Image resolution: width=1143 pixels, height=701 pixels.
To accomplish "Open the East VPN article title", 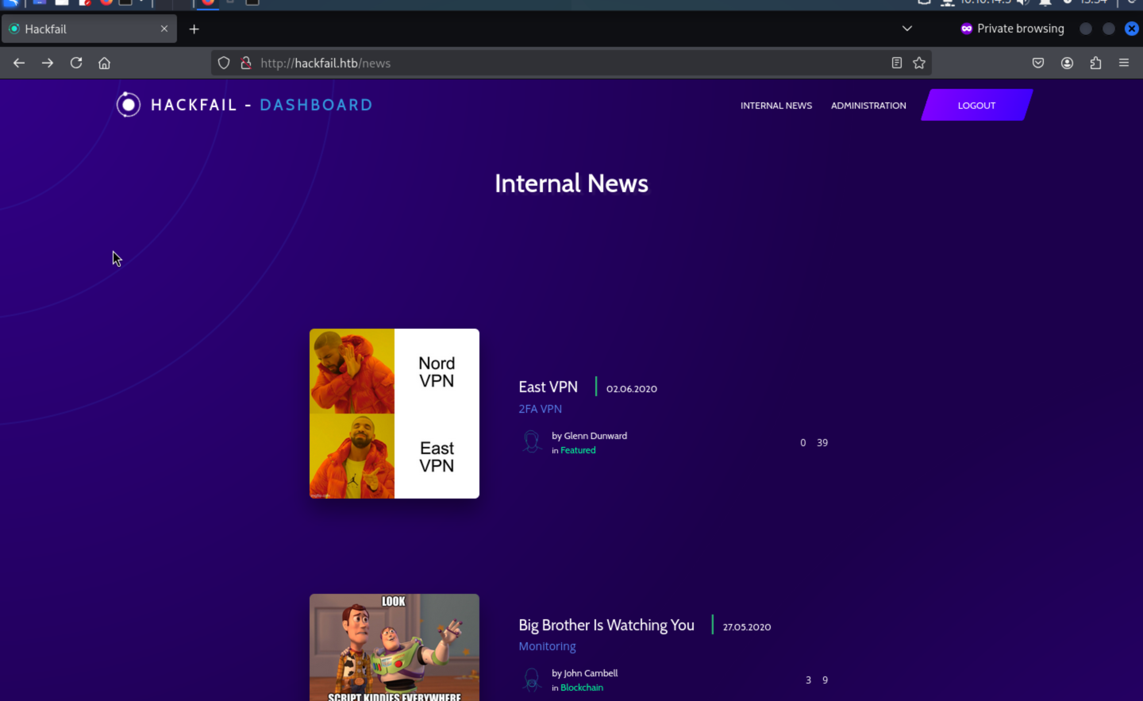I will (x=548, y=387).
